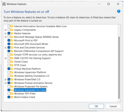Expand SMB 1.0/CIFS File Sharing Support node
This screenshot has width=124, height=112.
6,58
